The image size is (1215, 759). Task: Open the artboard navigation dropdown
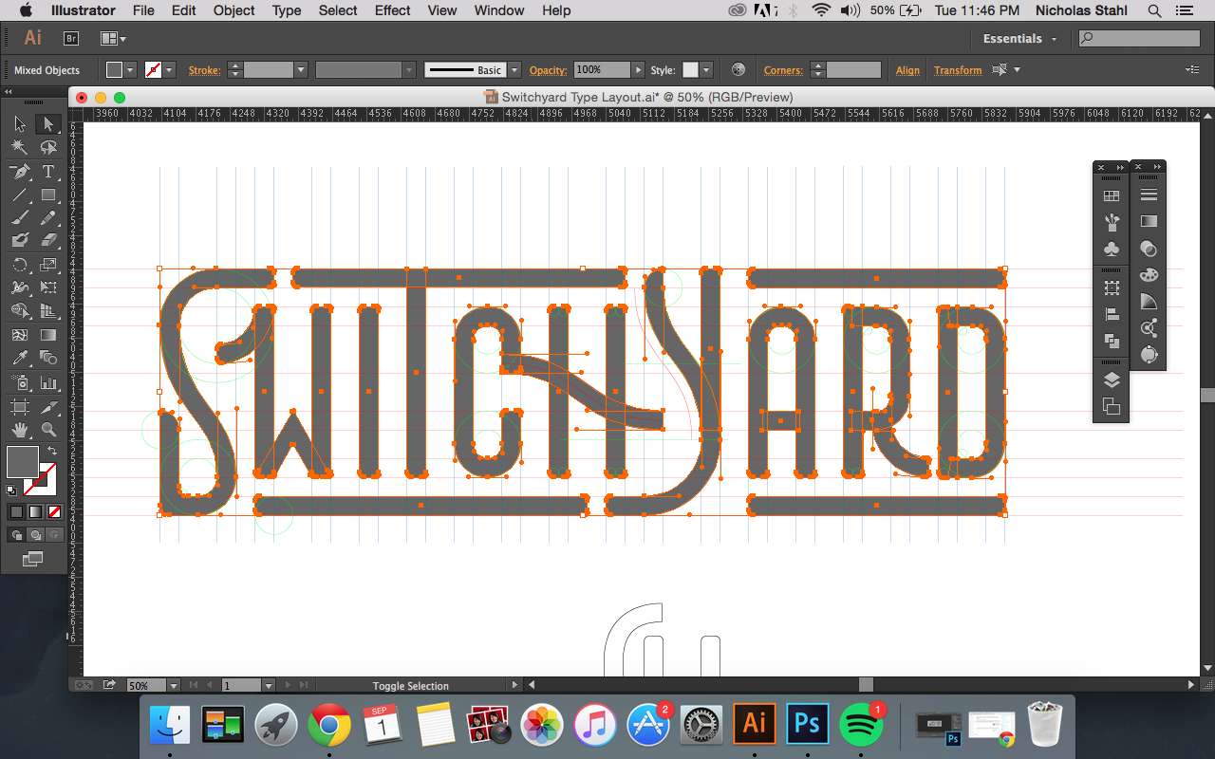pyautogui.click(x=268, y=685)
